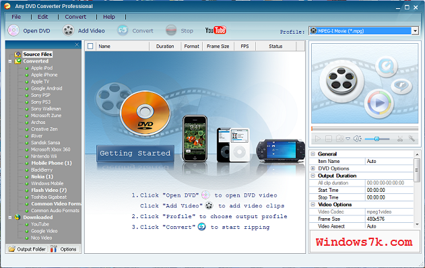Screen dimensions: 425x268
Task: Select the Source Files tree node
Action: coord(38,54)
